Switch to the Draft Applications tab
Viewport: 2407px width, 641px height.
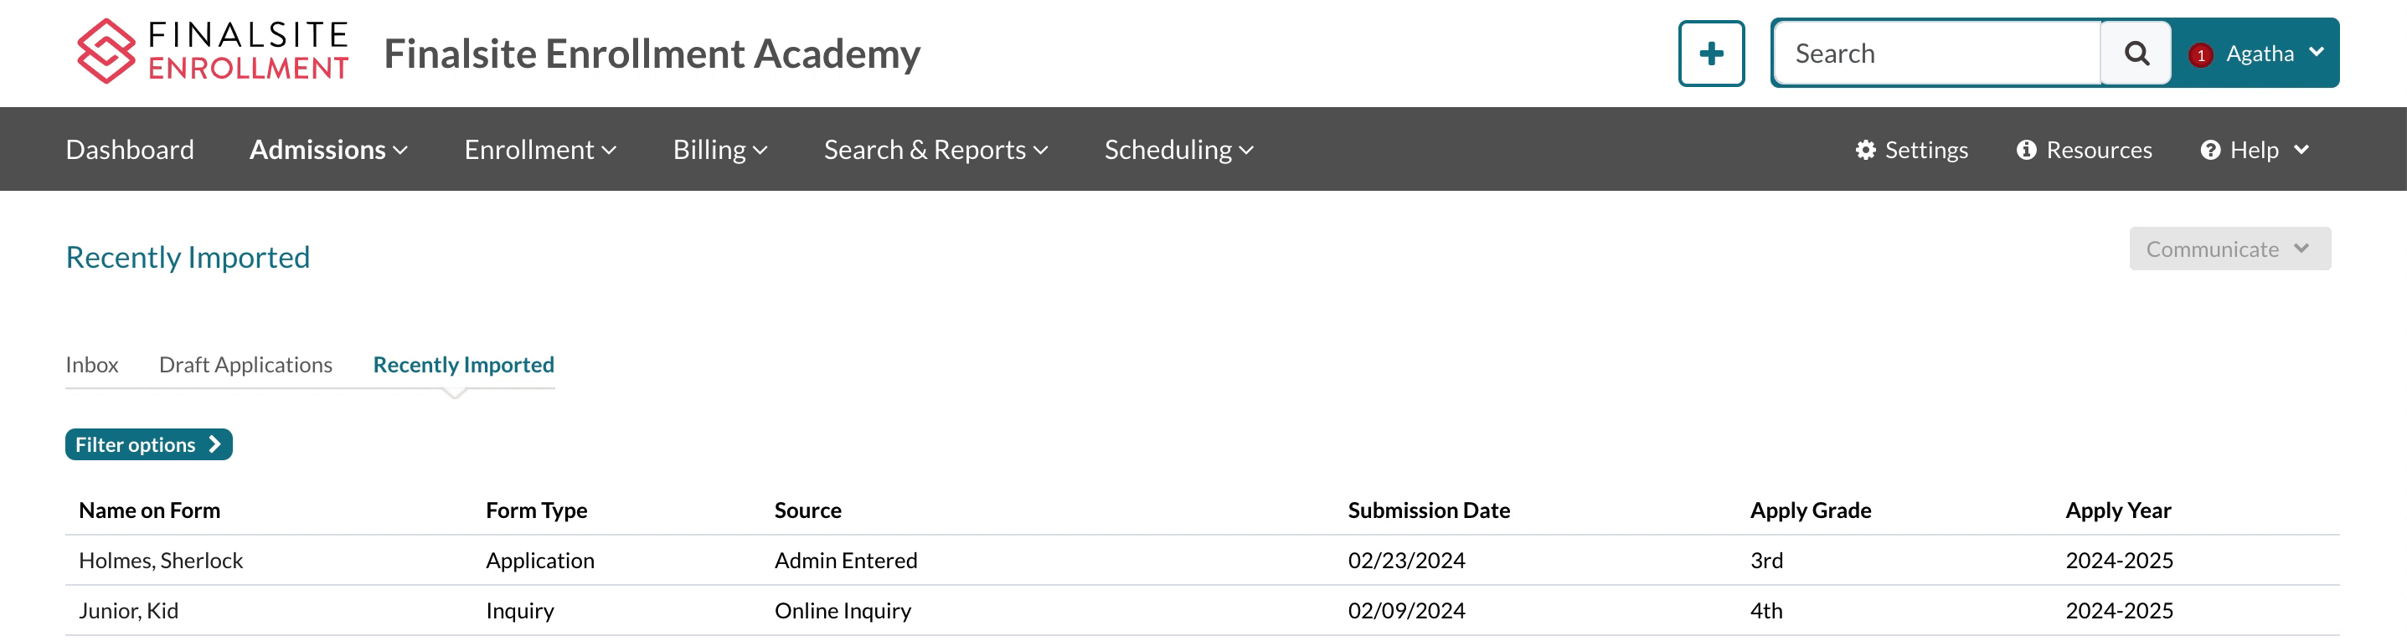coord(245,365)
